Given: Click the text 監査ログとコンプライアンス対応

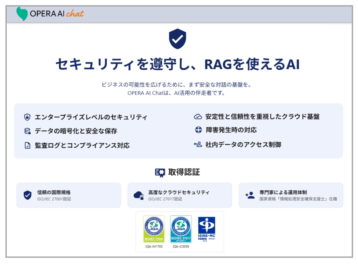Looking at the screenshot, I should [82, 145].
